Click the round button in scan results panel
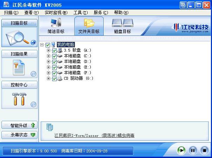 [x=33, y=74]
